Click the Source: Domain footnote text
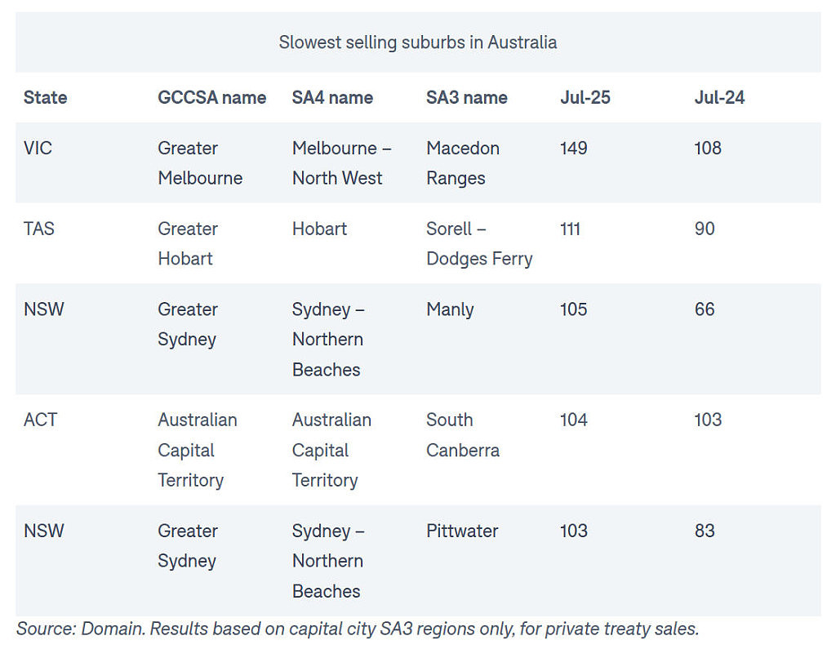 (x=358, y=629)
